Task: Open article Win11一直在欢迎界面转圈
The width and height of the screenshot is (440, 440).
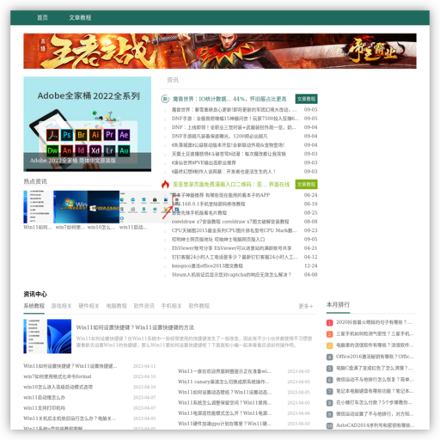Action: 224,371
